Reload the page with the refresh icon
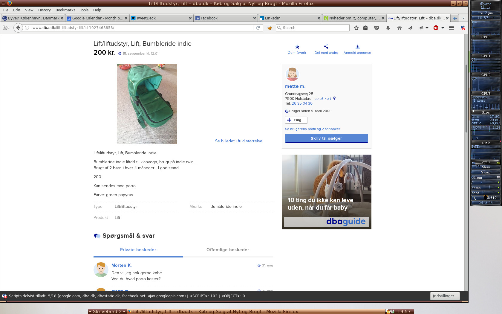Screen dimensions: 502x314 click(258, 28)
